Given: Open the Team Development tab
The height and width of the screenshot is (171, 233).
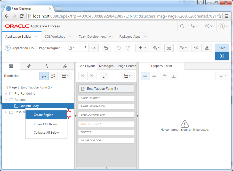Looking at the screenshot, I should point(92,37).
